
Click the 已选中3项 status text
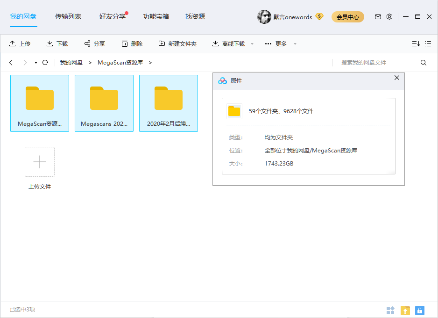pyautogui.click(x=22, y=309)
